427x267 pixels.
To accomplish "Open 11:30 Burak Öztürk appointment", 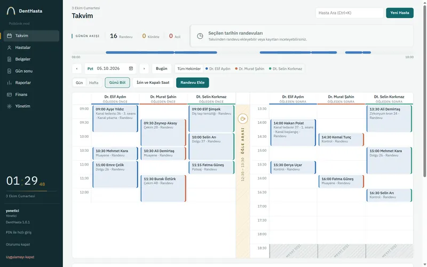I will coord(163,189).
